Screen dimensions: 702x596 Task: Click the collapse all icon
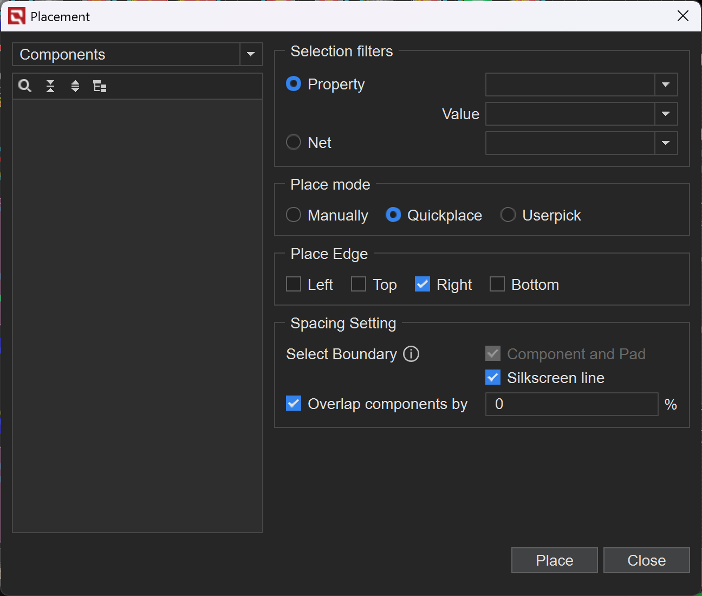tap(50, 86)
